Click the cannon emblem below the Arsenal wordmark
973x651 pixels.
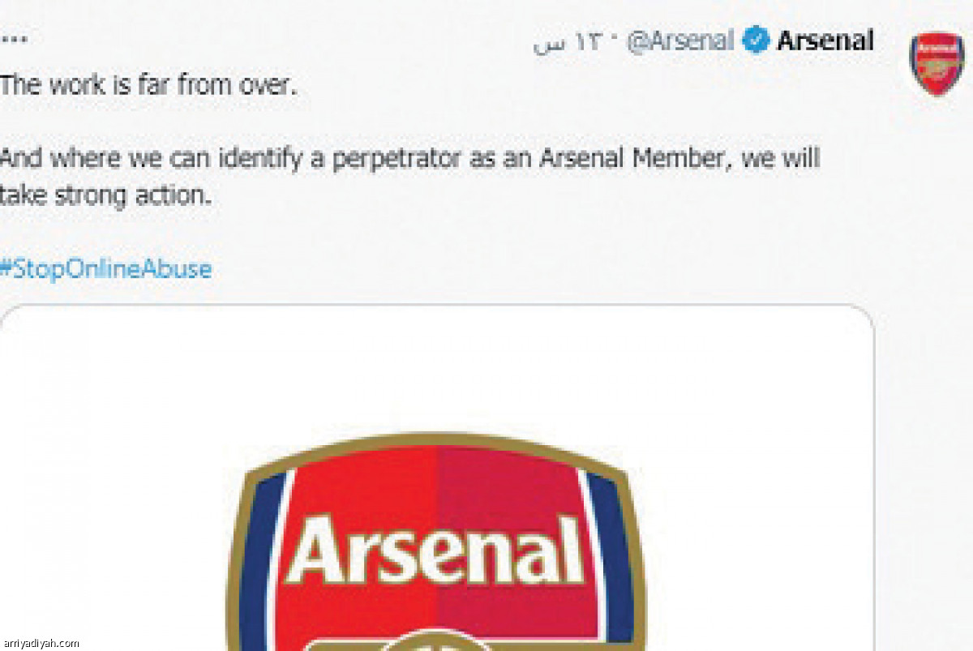click(437, 641)
